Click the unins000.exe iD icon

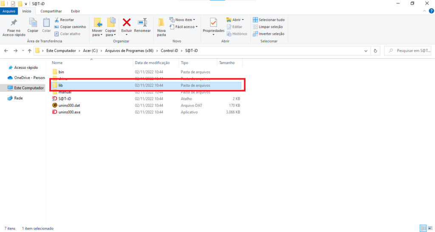coord(55,112)
